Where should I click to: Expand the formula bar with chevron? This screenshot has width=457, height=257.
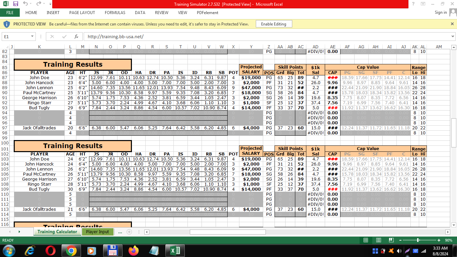pyautogui.click(x=453, y=37)
